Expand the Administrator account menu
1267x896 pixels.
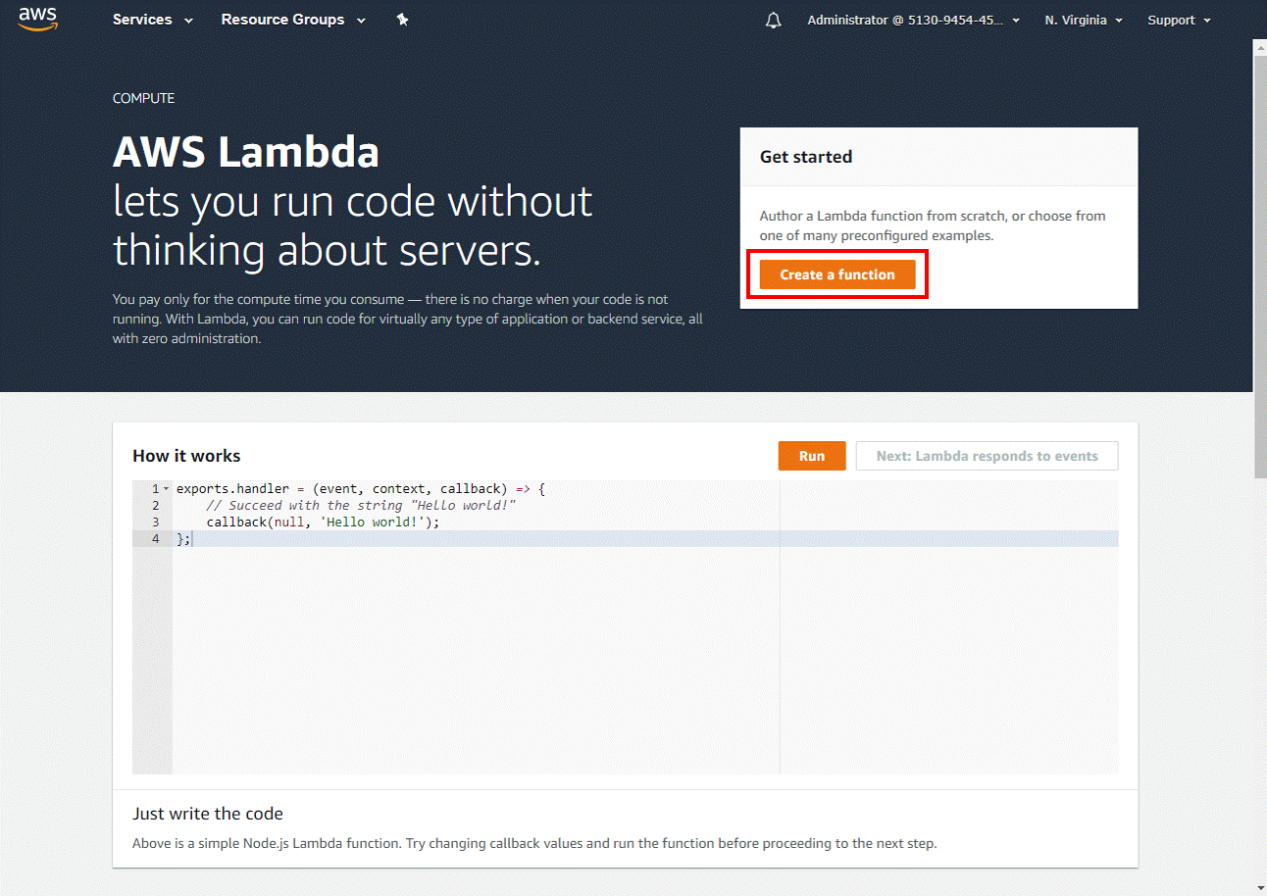click(914, 20)
